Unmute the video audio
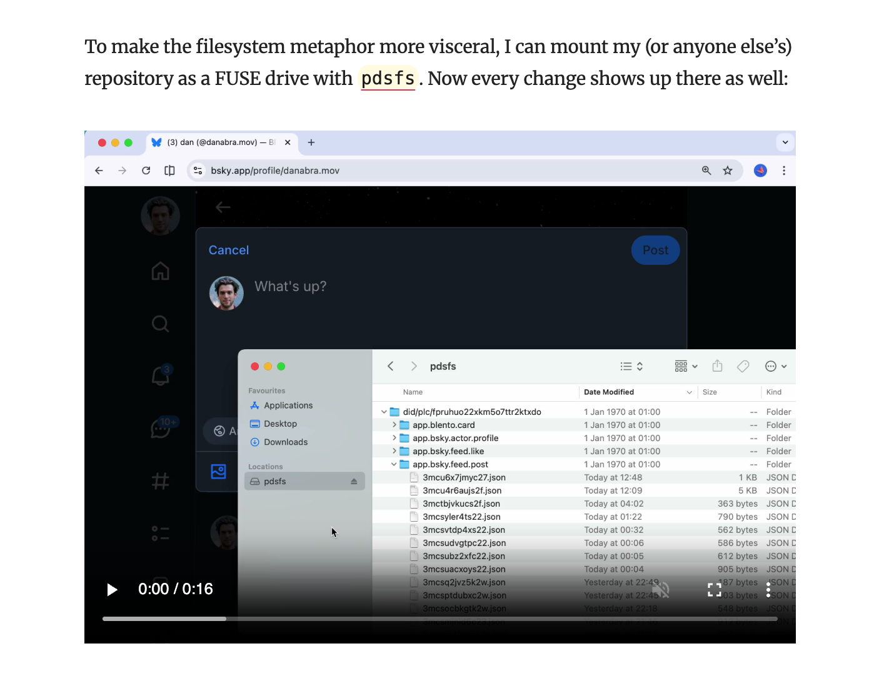 [x=660, y=590]
